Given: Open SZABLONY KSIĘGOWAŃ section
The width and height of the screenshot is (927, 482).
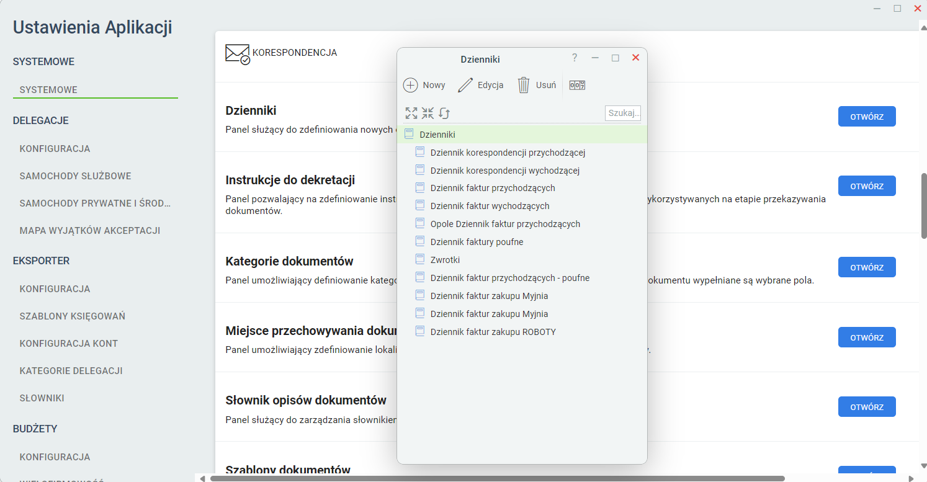Looking at the screenshot, I should pyautogui.click(x=73, y=316).
